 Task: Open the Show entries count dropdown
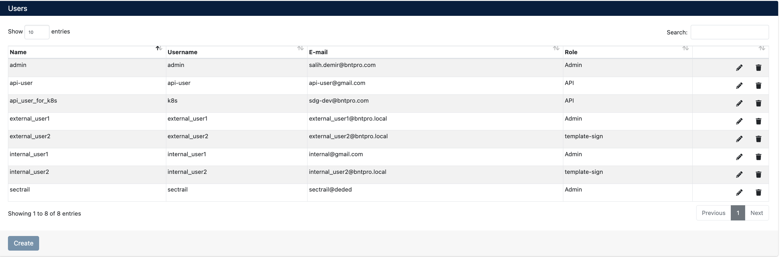click(x=37, y=32)
